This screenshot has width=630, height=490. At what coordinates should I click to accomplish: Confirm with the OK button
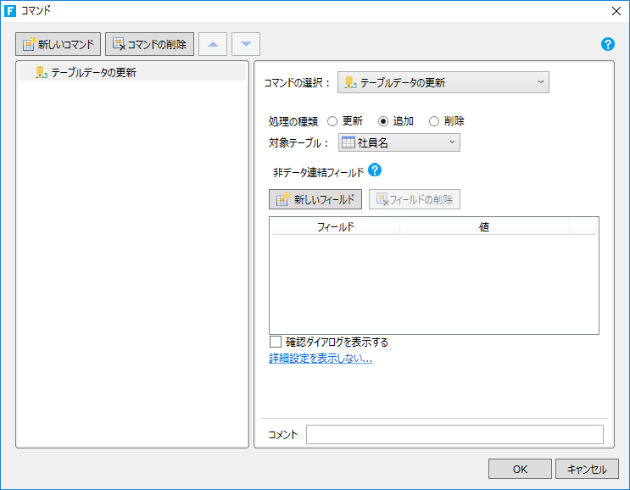click(x=520, y=469)
